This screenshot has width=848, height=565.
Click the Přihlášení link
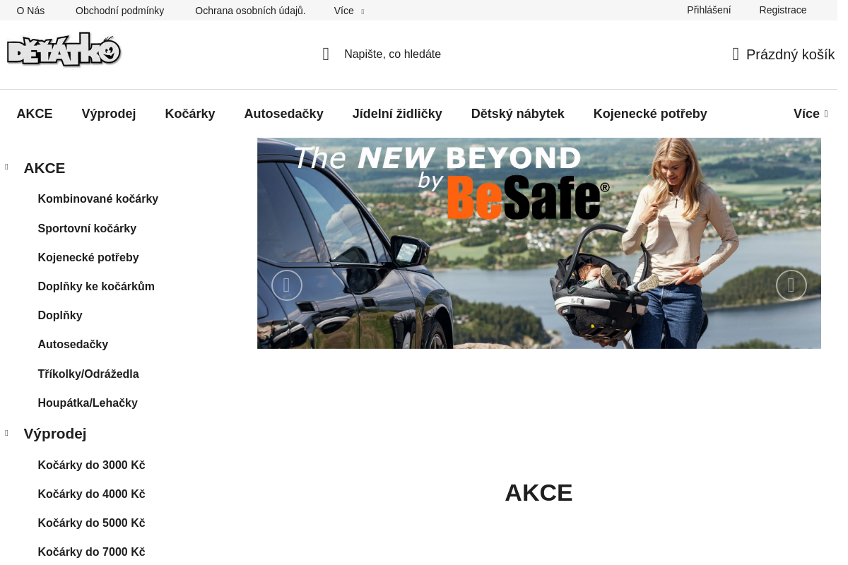pyautogui.click(x=709, y=10)
